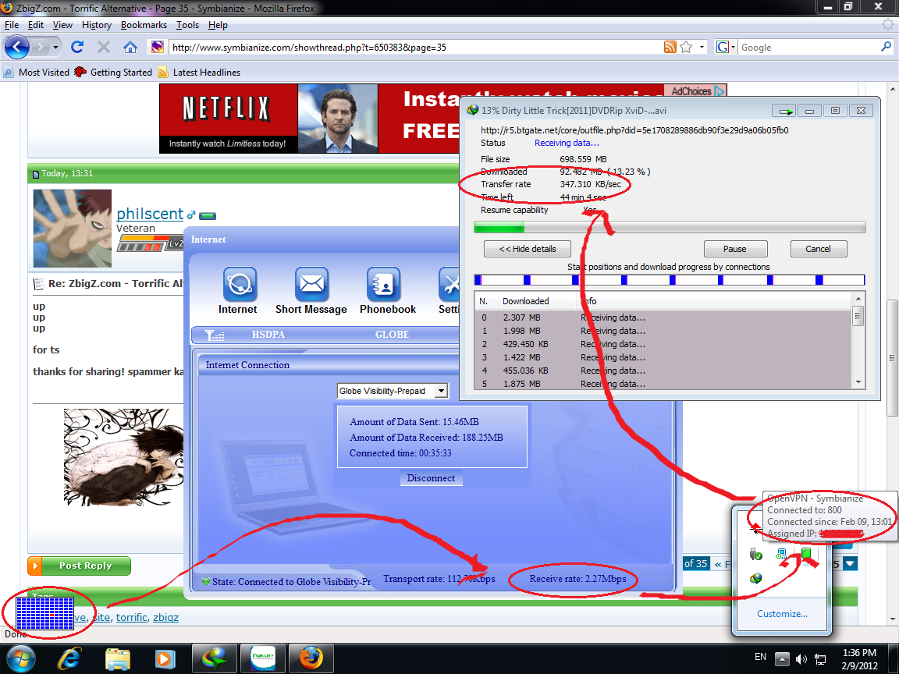Open the History menu
This screenshot has height=674, width=899.
pyautogui.click(x=96, y=25)
